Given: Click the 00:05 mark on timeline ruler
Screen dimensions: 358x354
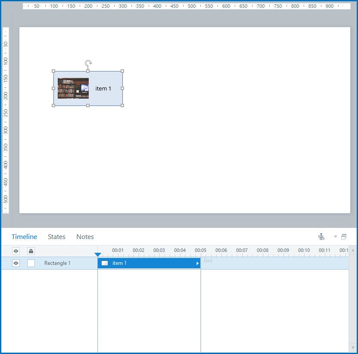Looking at the screenshot, I should [200, 251].
